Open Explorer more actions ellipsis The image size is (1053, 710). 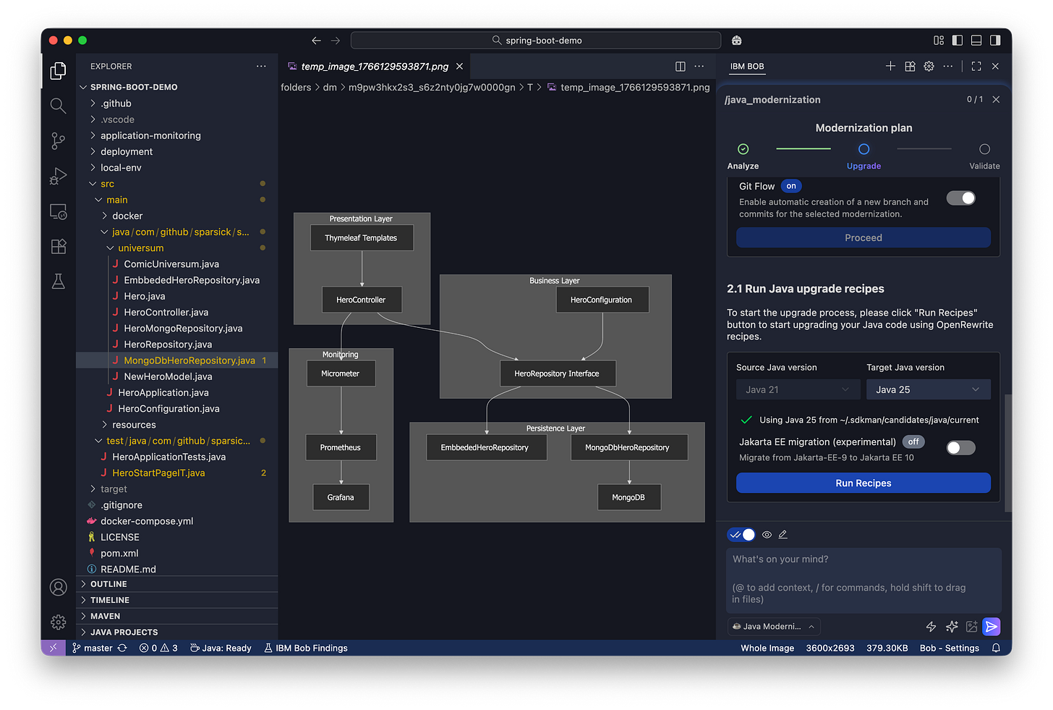[261, 66]
